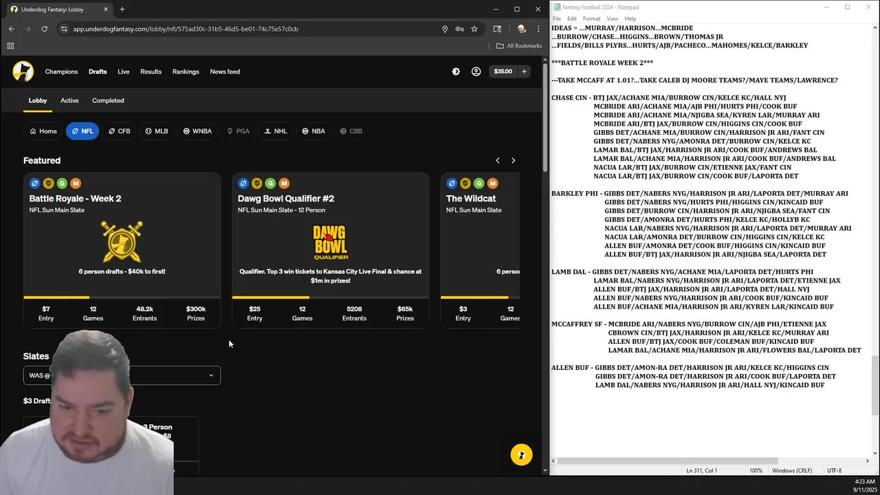Click the Notepad vertical scrollbar thumb
The image size is (880, 495).
[875, 385]
